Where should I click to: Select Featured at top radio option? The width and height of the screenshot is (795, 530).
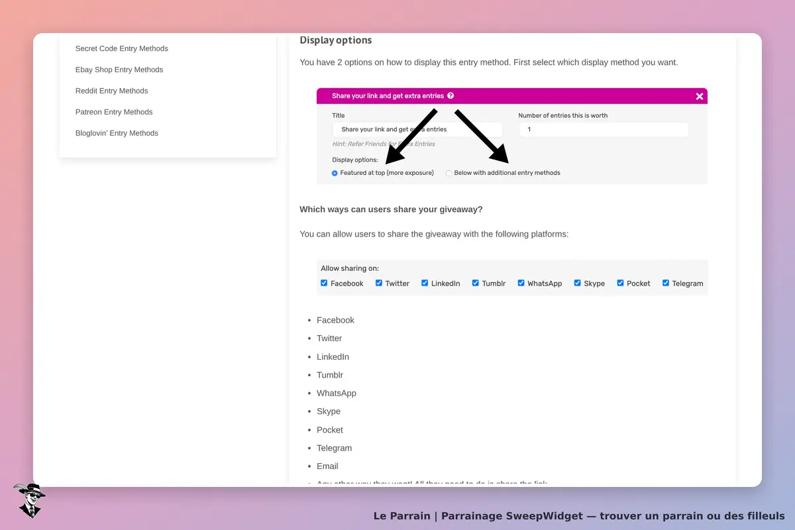[x=335, y=173]
